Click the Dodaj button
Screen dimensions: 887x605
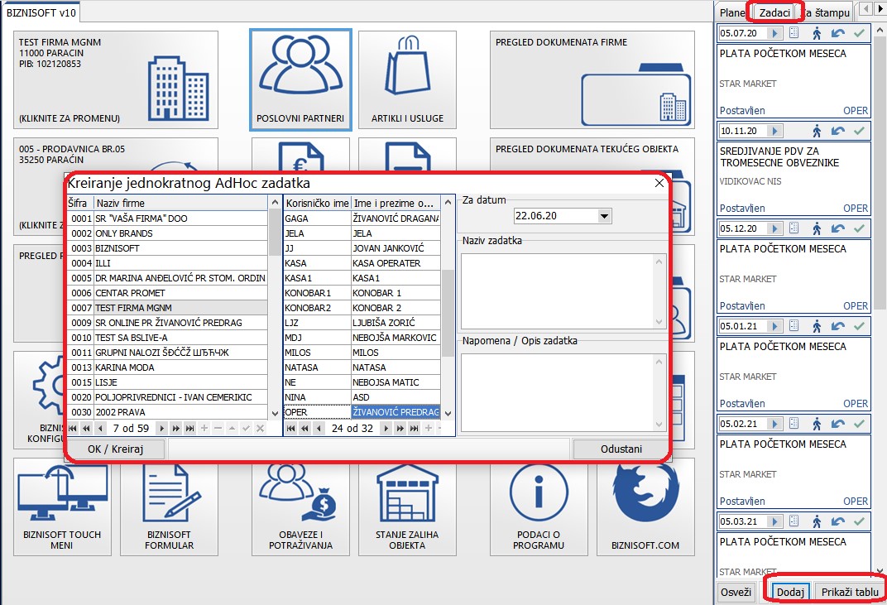click(790, 592)
